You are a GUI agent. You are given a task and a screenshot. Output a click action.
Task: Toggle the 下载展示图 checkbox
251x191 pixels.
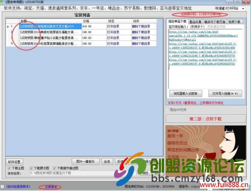pyautogui.click(x=31, y=168)
